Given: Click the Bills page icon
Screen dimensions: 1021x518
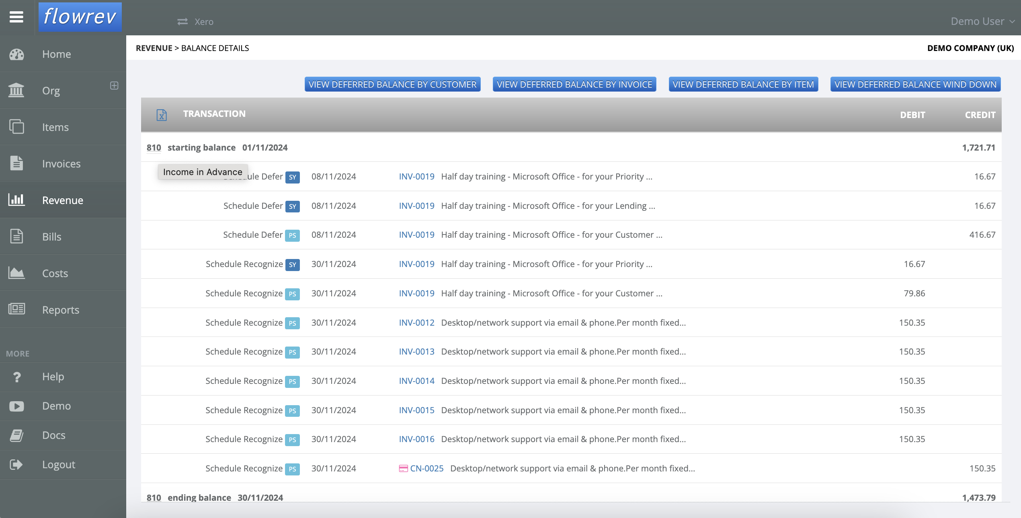Looking at the screenshot, I should pyautogui.click(x=16, y=236).
